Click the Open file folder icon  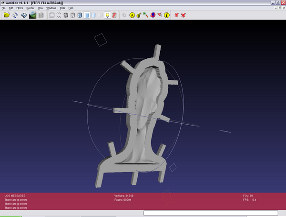pos(7,15)
